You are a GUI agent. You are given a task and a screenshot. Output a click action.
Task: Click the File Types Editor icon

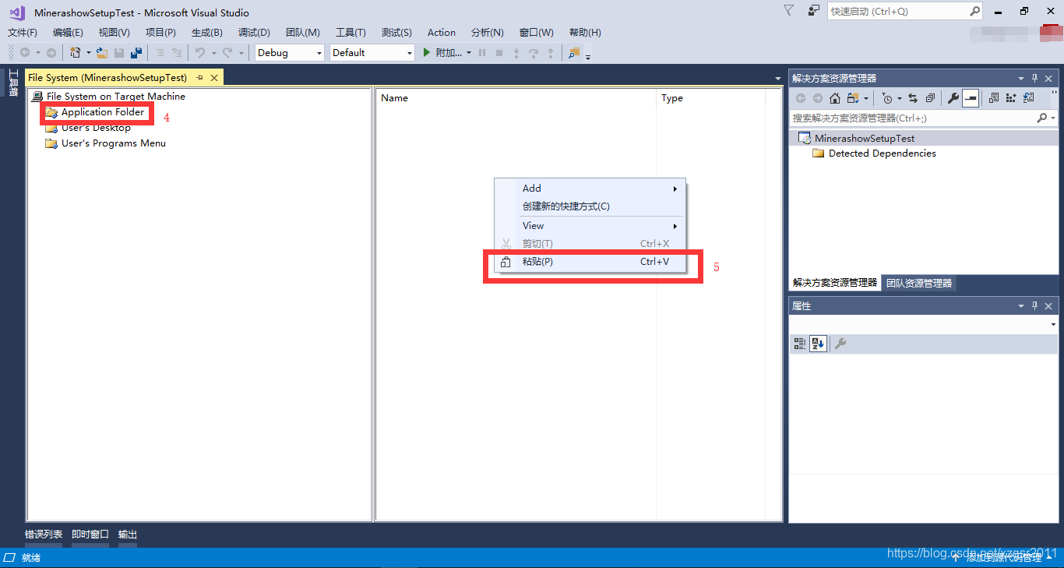click(x=1028, y=98)
